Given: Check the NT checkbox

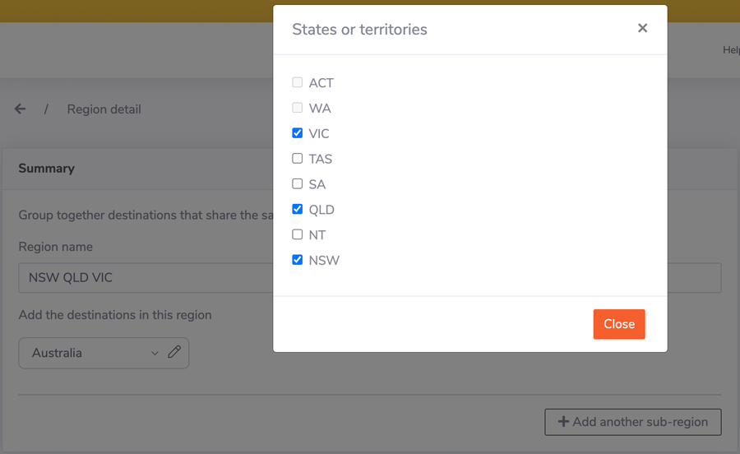Looking at the screenshot, I should pos(298,234).
